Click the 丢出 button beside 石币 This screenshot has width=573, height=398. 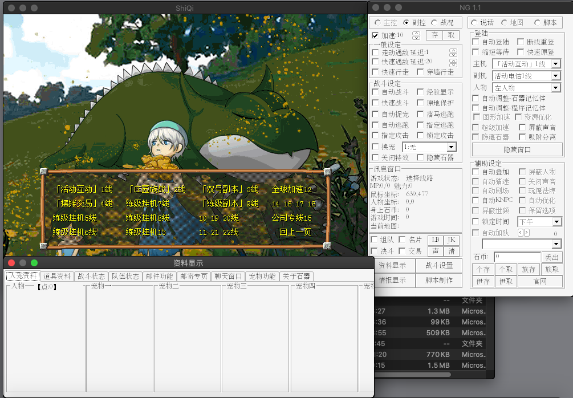pyautogui.click(x=551, y=257)
